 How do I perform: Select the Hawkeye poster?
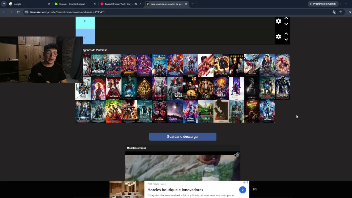click(237, 89)
